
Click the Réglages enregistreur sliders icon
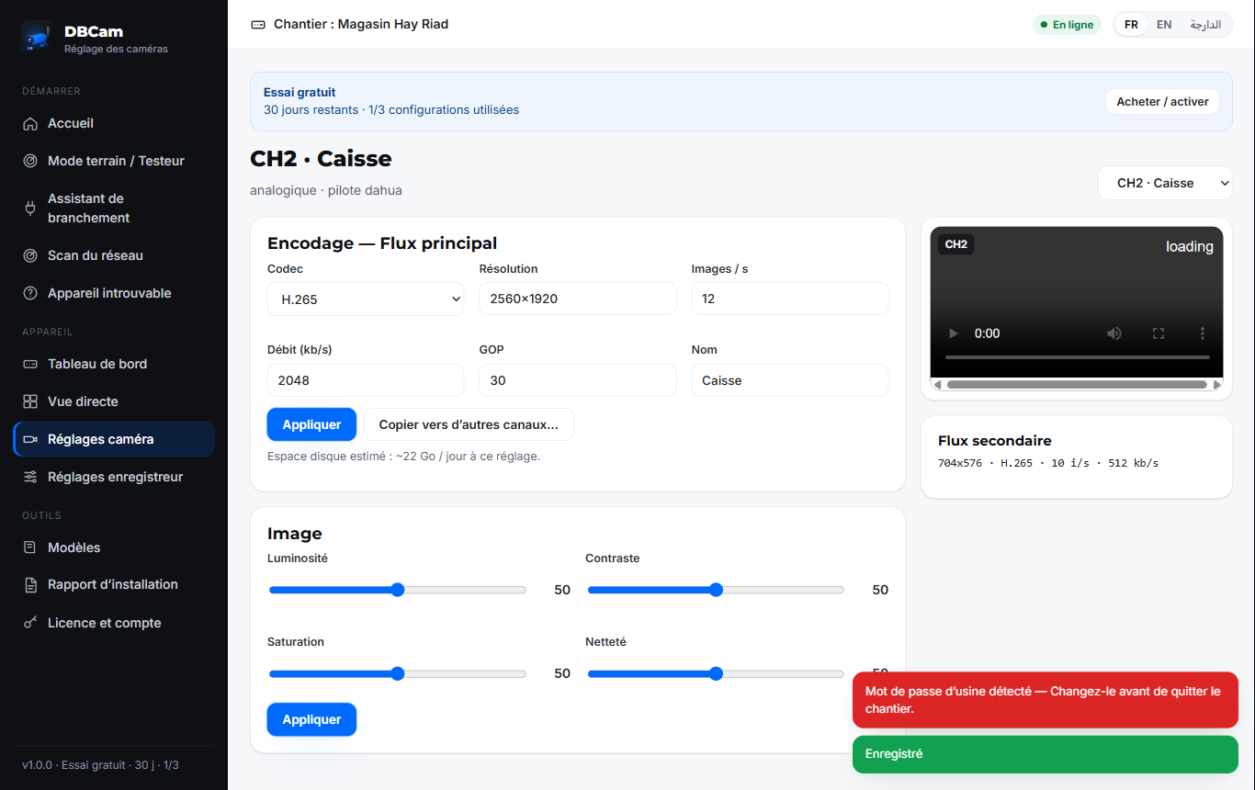[30, 478]
